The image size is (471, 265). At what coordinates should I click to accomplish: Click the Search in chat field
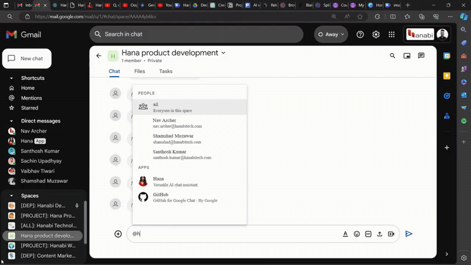click(x=197, y=34)
